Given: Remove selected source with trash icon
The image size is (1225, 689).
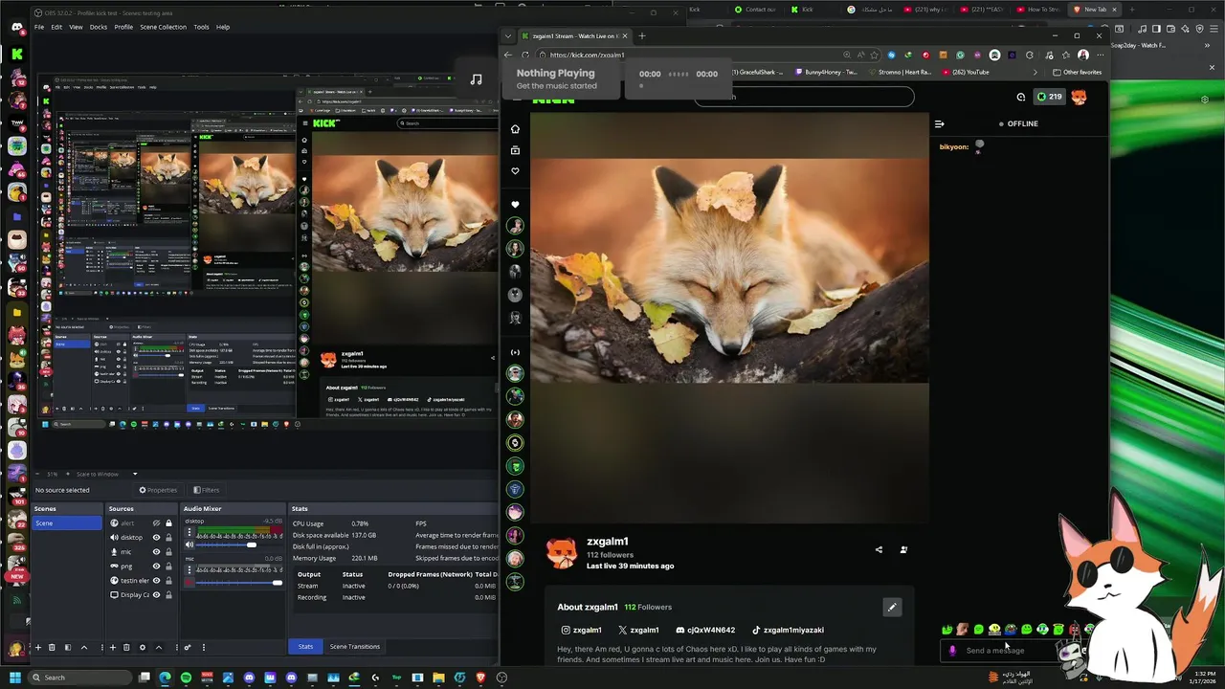Looking at the screenshot, I should click(127, 648).
